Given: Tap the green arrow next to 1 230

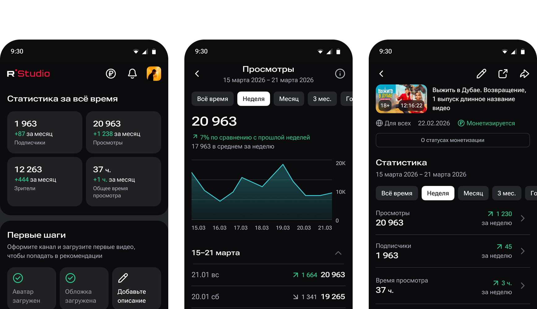Looking at the screenshot, I should tap(490, 214).
